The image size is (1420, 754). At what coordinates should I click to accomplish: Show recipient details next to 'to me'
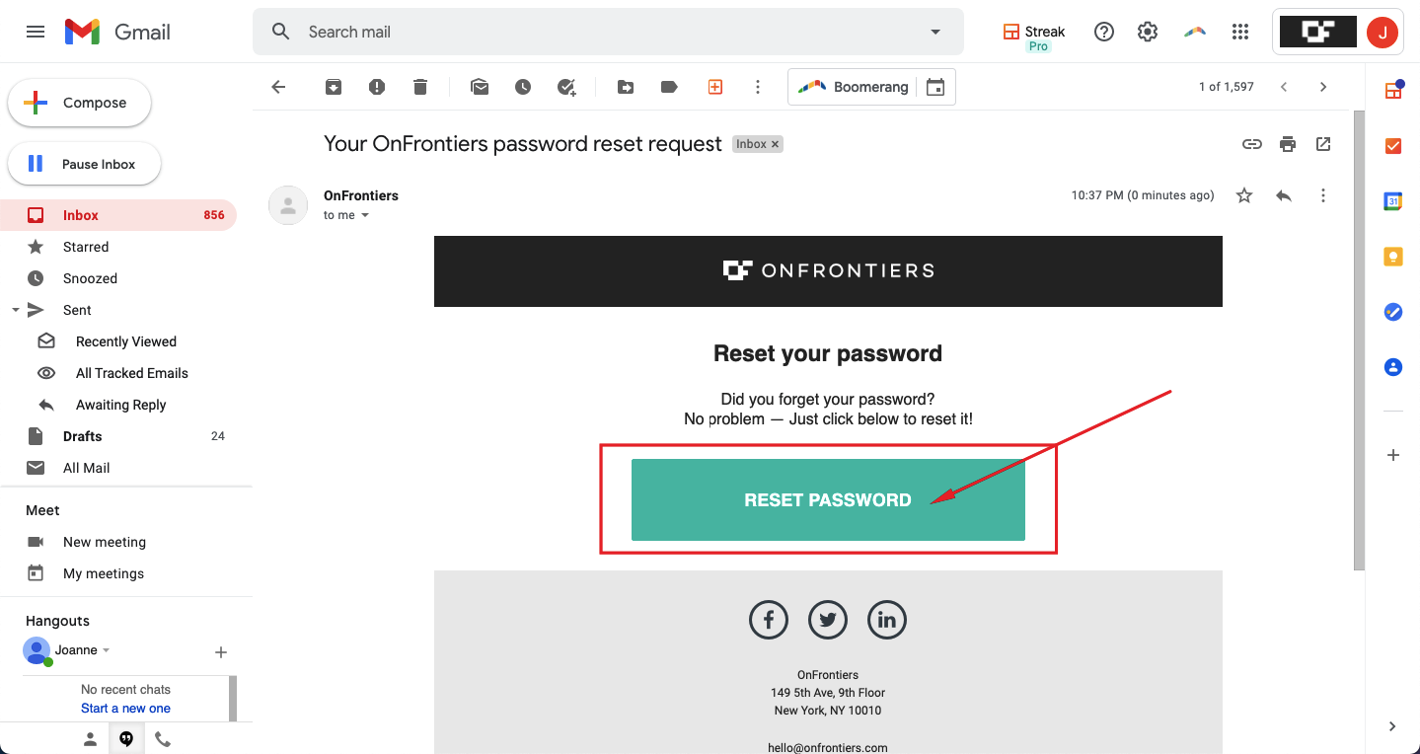(x=365, y=215)
